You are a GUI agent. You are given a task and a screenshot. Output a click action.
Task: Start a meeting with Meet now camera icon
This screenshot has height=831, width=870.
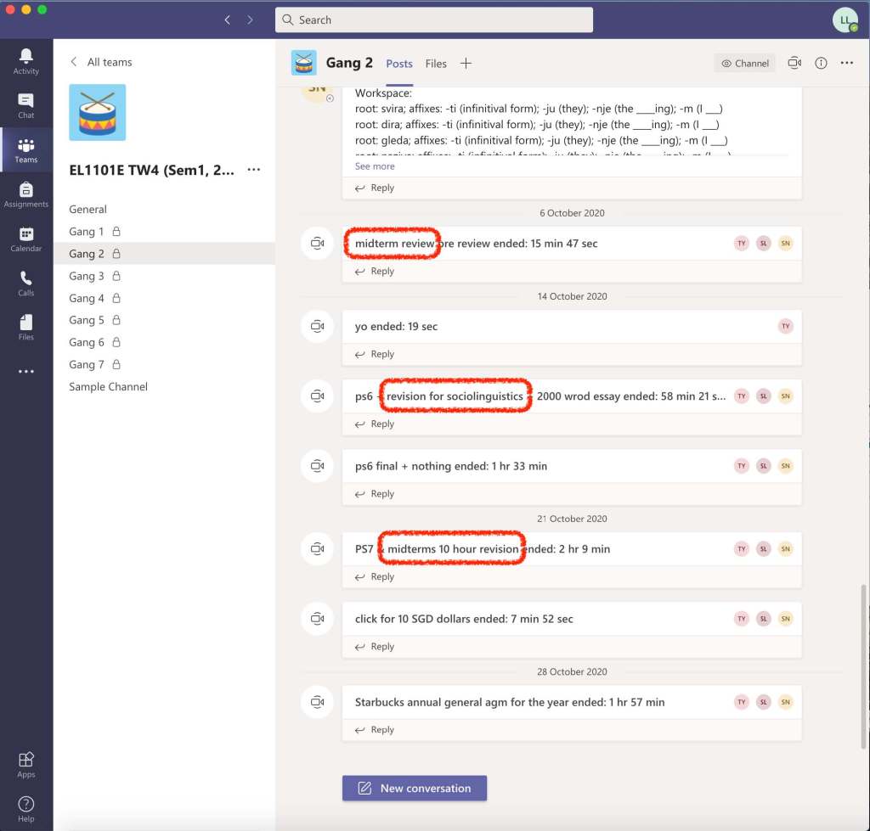tap(794, 63)
